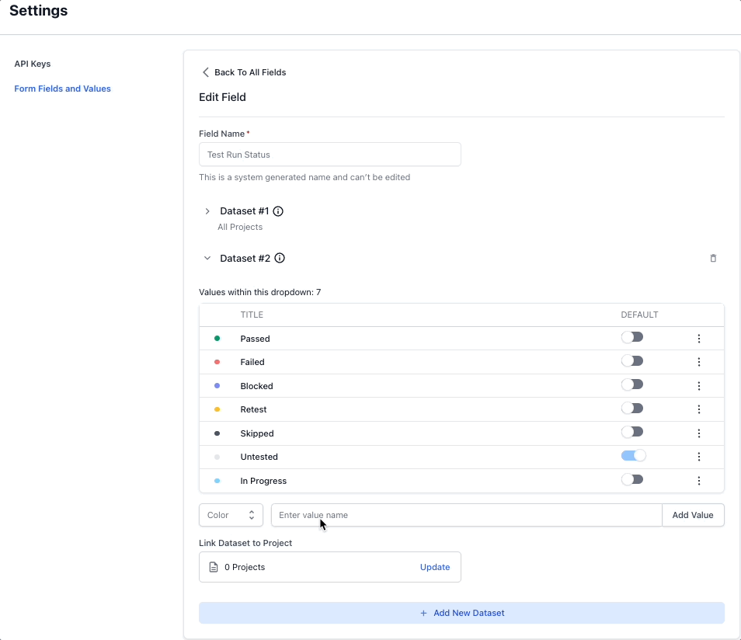Open API Keys settings section
This screenshot has height=640, width=741.
(x=33, y=64)
